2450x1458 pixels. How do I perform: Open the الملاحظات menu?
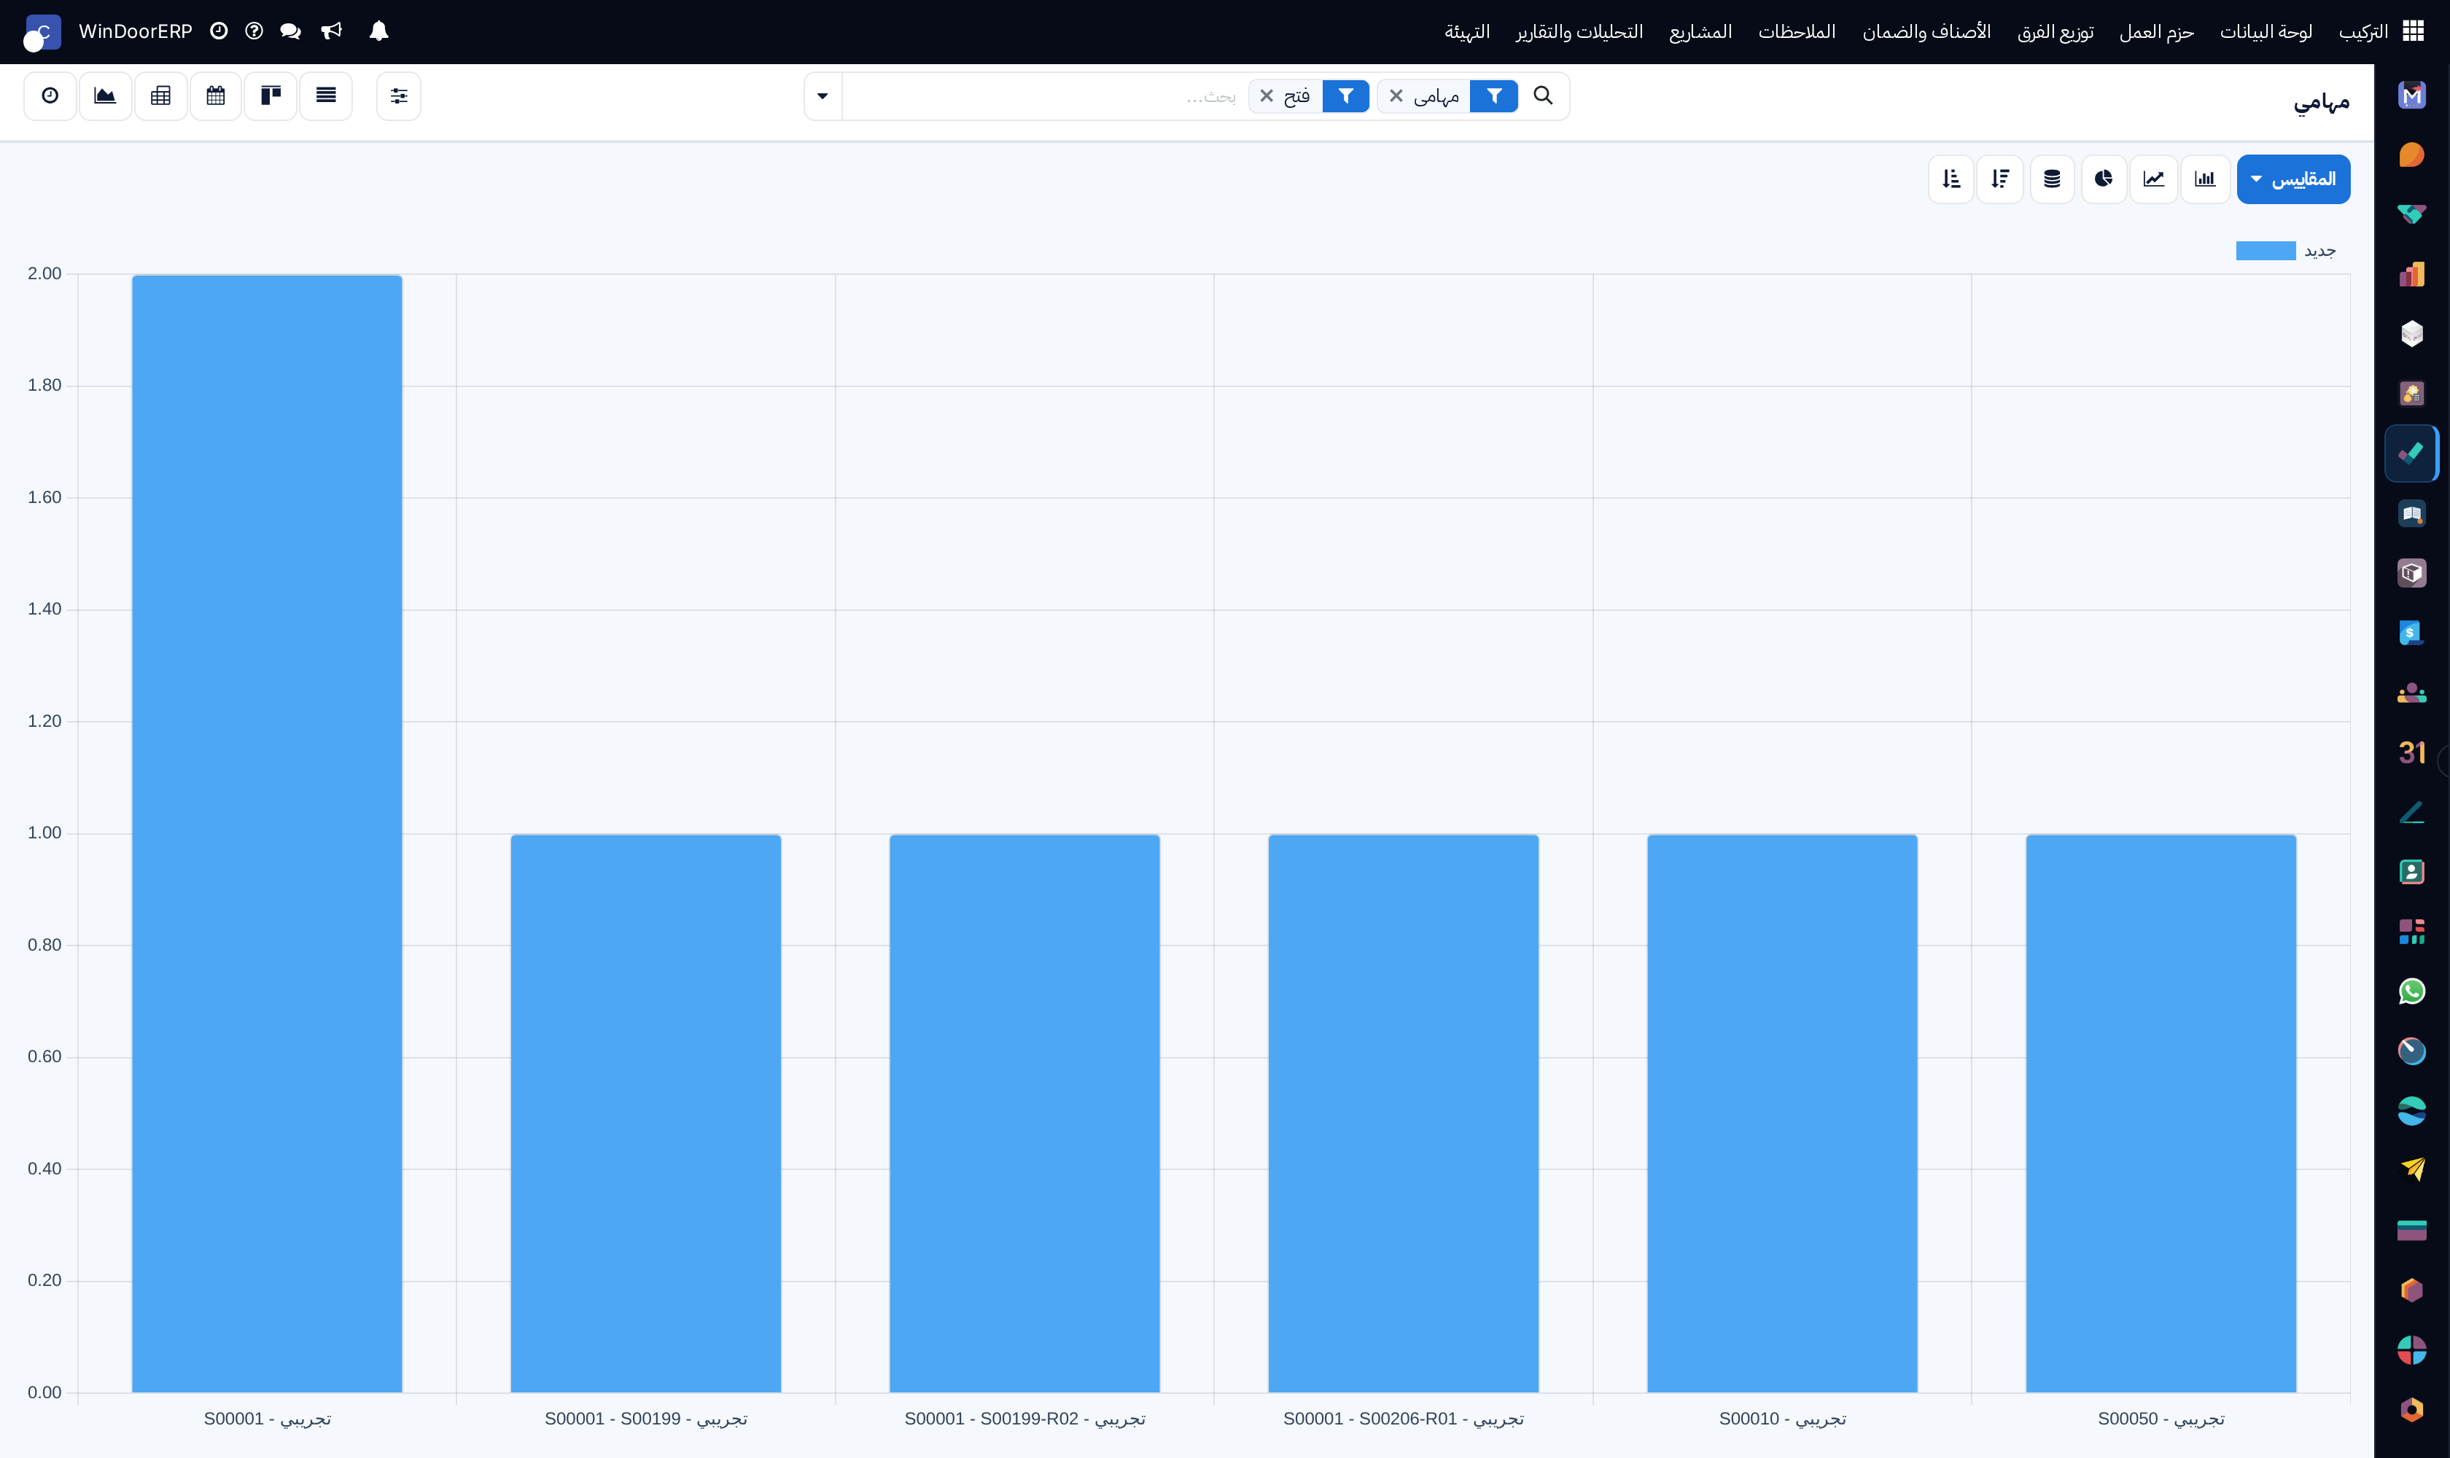tap(1797, 31)
